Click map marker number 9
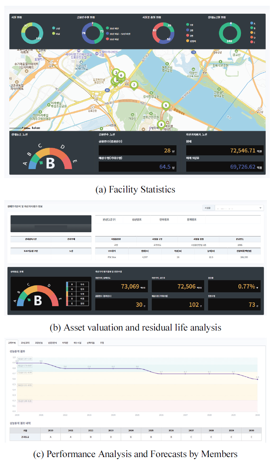 (166, 105)
